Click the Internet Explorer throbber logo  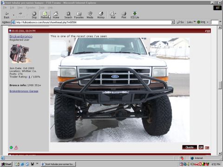click(217, 7)
